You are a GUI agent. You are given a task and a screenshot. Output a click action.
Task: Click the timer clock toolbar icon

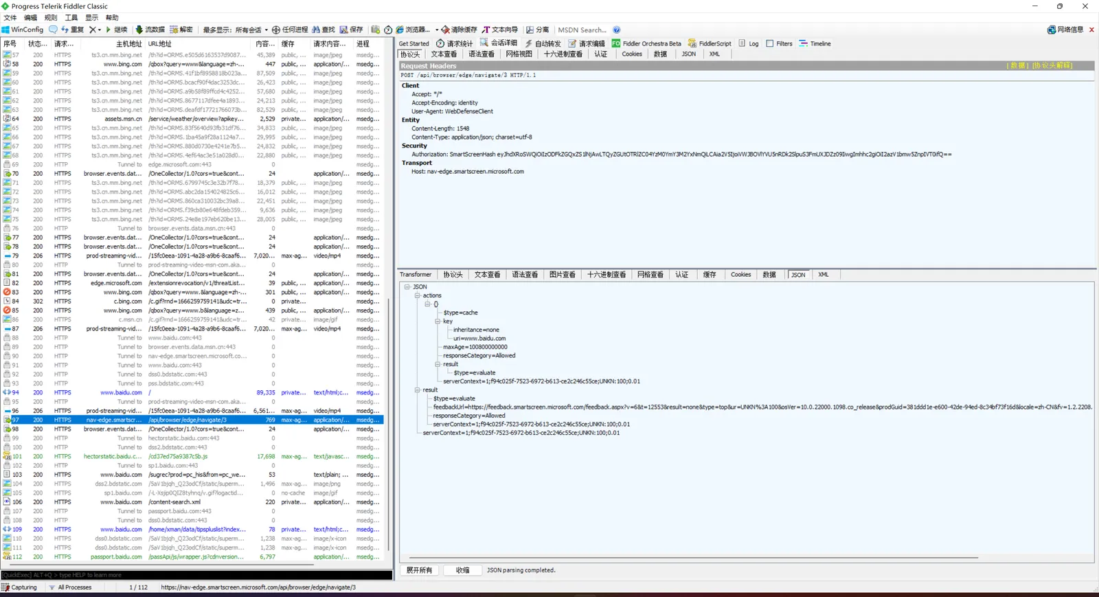click(388, 30)
